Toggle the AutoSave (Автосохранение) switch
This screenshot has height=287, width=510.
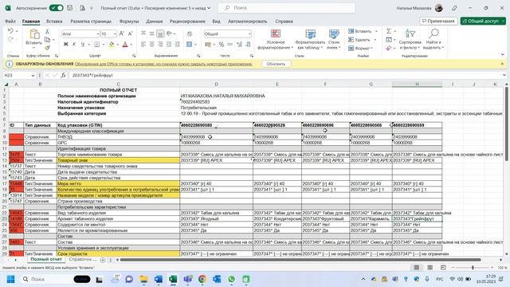click(x=56, y=8)
